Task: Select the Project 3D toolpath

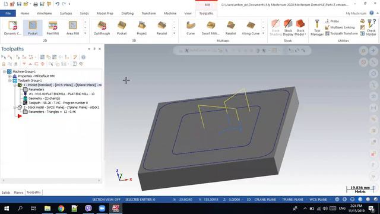Action: point(141,28)
